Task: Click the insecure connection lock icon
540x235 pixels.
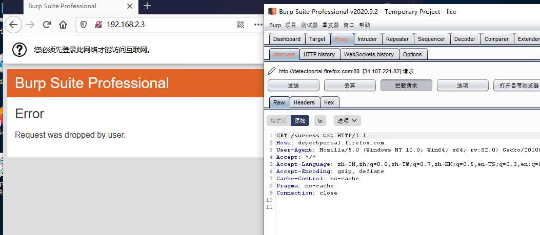Action: click(98, 25)
